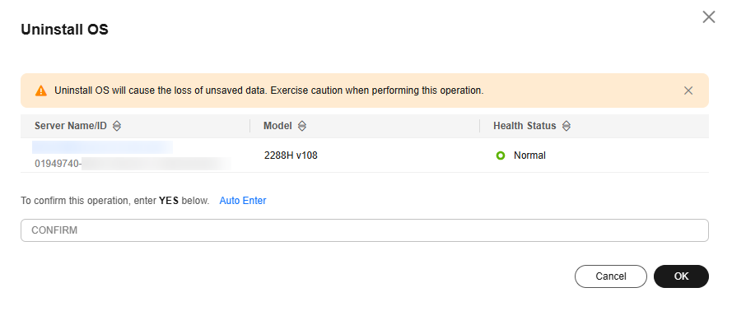Image resolution: width=732 pixels, height=311 pixels.
Task: Click the Model column header label
Action: [277, 126]
